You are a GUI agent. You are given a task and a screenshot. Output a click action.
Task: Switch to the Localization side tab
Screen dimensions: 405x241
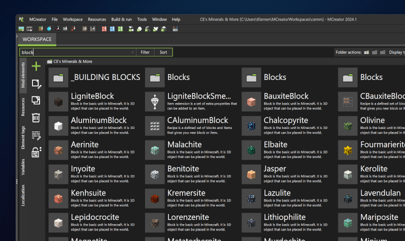[23, 195]
